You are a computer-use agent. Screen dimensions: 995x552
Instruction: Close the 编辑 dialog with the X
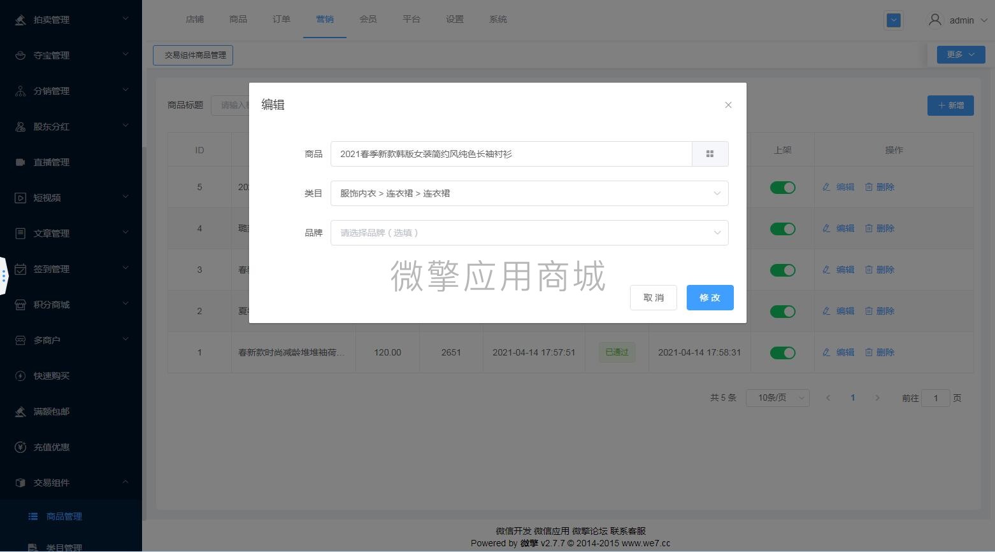728,105
